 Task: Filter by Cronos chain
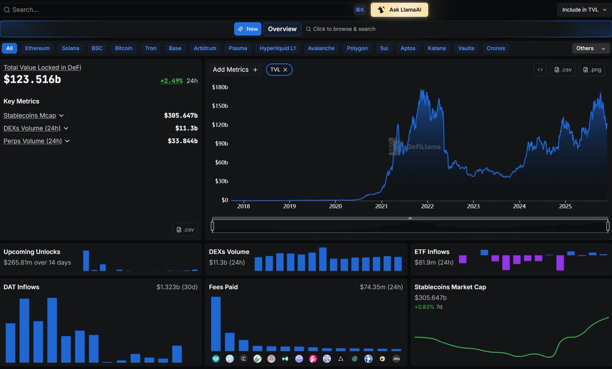pos(496,48)
